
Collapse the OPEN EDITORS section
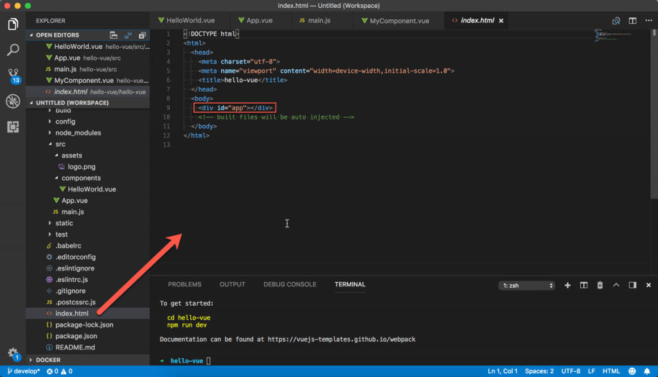tap(57, 35)
